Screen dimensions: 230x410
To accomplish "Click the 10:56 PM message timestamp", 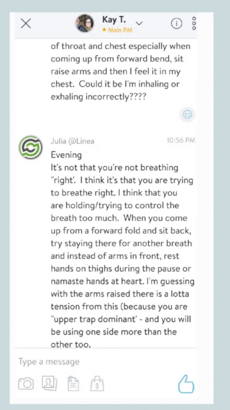I will [181, 140].
